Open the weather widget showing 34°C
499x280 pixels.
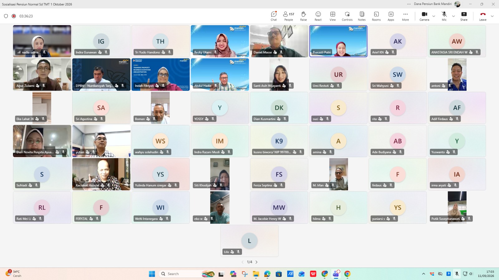click(x=14, y=273)
